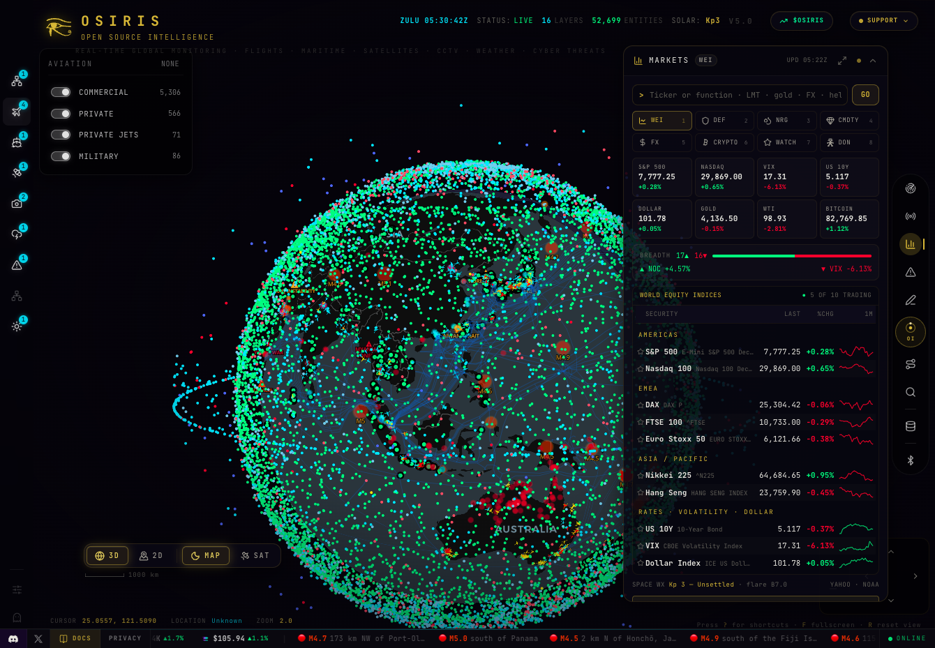Expand the Markets panel to fullscreen
The height and width of the screenshot is (648, 935).
(842, 61)
